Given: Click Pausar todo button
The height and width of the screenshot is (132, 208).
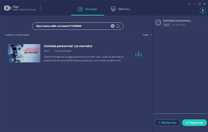Looking at the screenshot, I should 194,123.
